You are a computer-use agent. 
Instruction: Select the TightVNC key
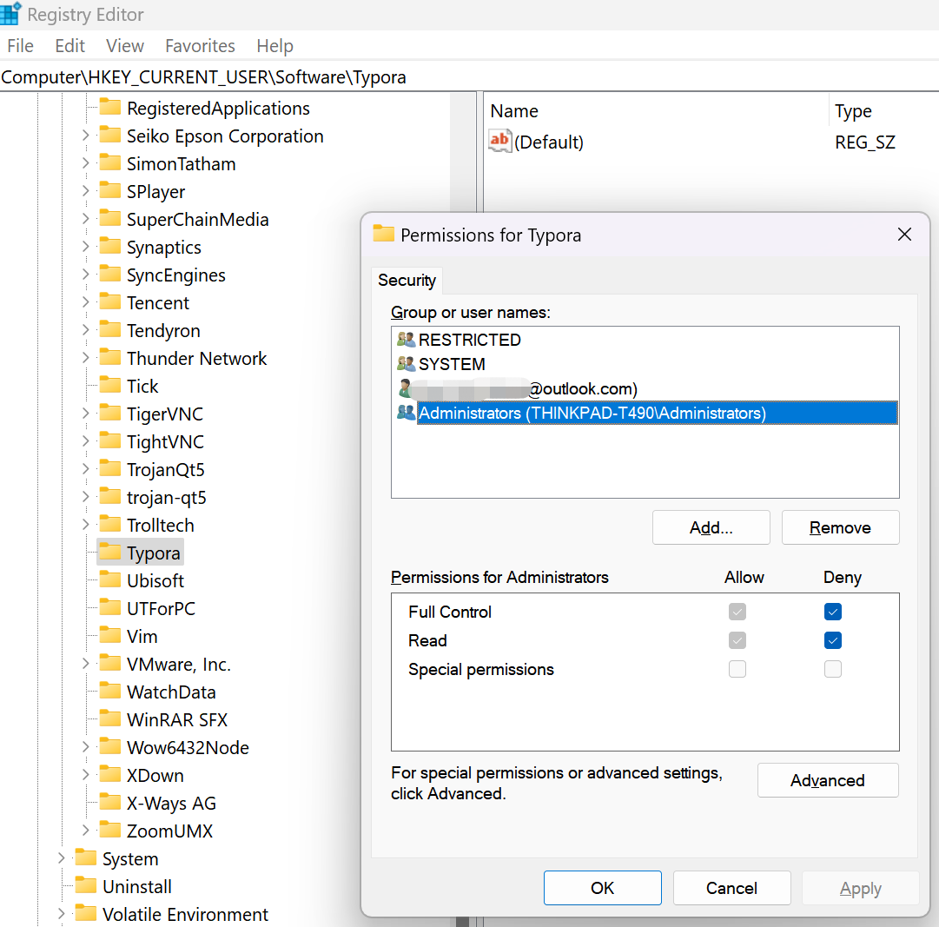coord(165,441)
